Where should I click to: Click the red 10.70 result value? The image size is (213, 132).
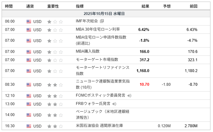(x=144, y=84)
